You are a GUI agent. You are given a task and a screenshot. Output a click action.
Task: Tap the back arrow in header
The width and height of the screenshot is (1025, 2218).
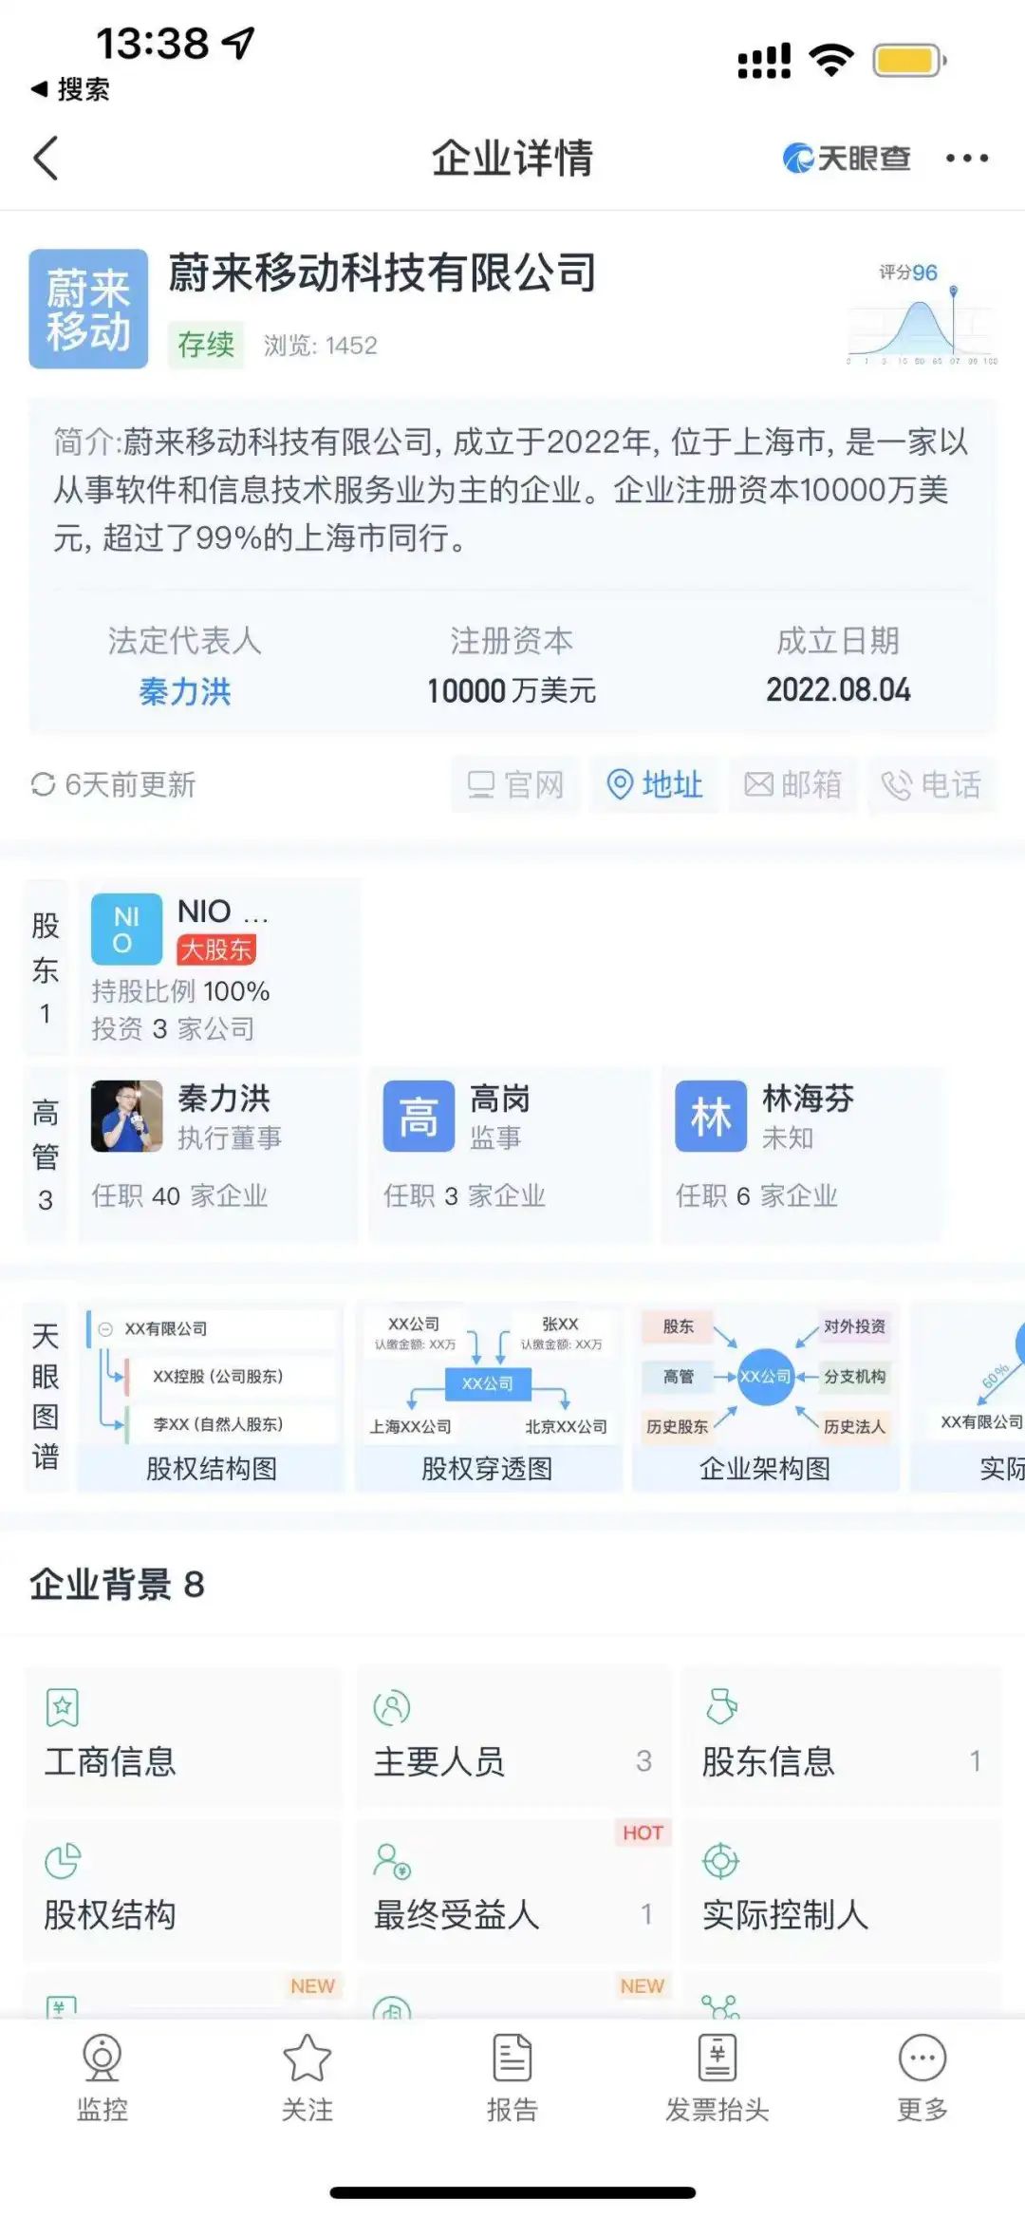coord(46,158)
